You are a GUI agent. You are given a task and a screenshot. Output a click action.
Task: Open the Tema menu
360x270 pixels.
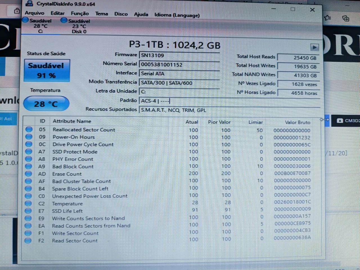tap(101, 14)
